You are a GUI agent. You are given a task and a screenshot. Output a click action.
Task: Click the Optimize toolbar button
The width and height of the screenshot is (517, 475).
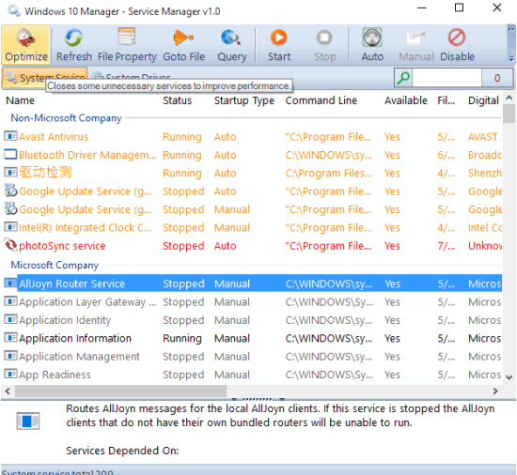[x=26, y=45]
